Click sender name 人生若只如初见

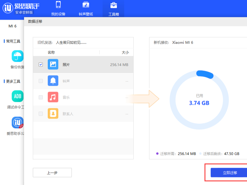(71, 43)
